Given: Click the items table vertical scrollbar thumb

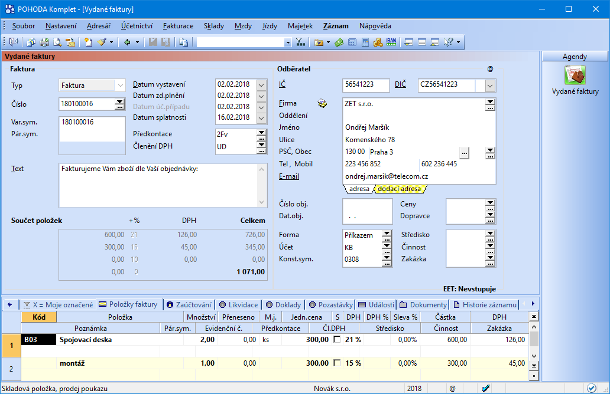Looking at the screenshot, I should coord(534,340).
